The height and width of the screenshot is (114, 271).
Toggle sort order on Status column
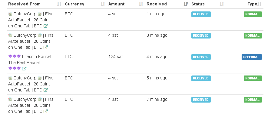[222, 4]
